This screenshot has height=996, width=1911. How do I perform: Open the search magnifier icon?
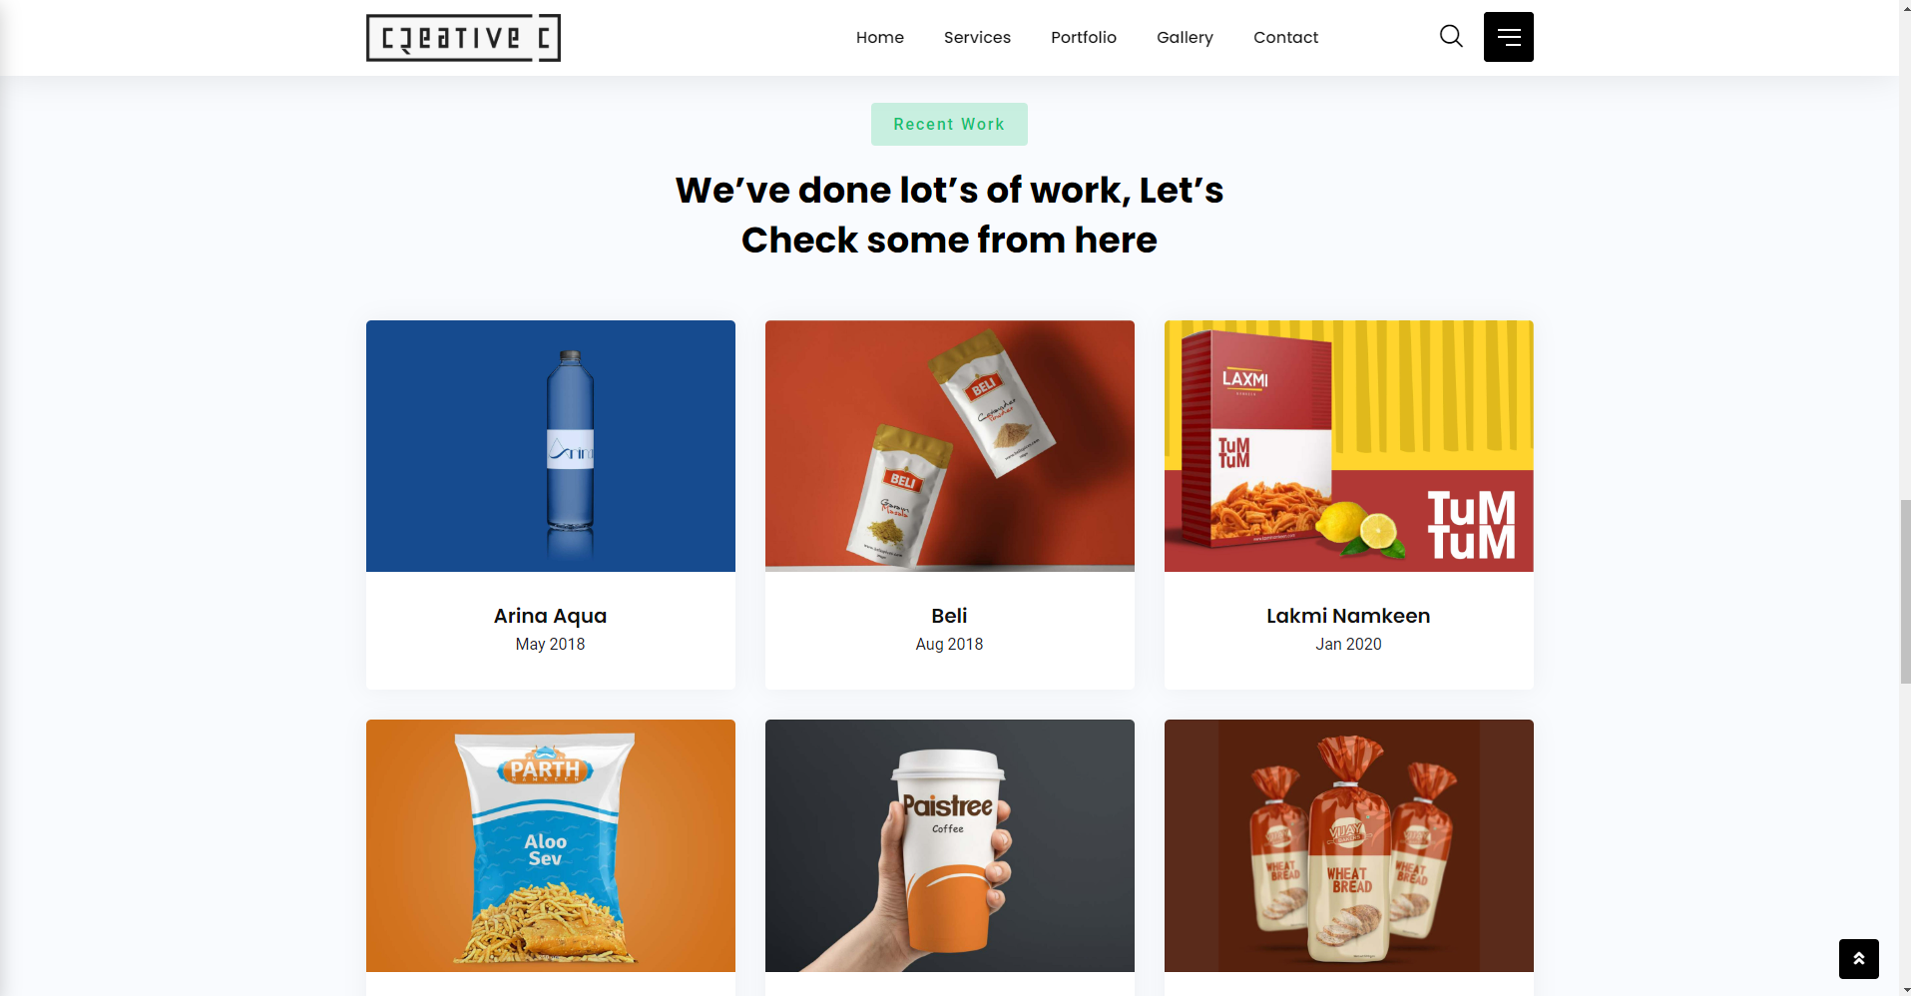click(x=1451, y=37)
